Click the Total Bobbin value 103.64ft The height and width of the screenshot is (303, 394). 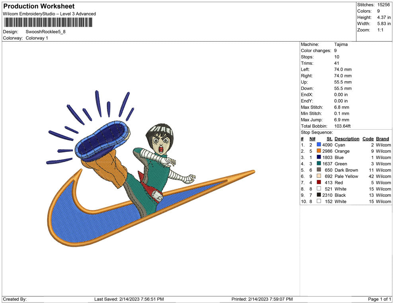[342, 126]
